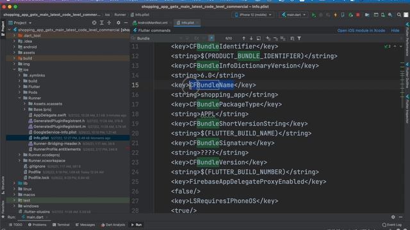Open Project panel settings gear

(x=119, y=23)
